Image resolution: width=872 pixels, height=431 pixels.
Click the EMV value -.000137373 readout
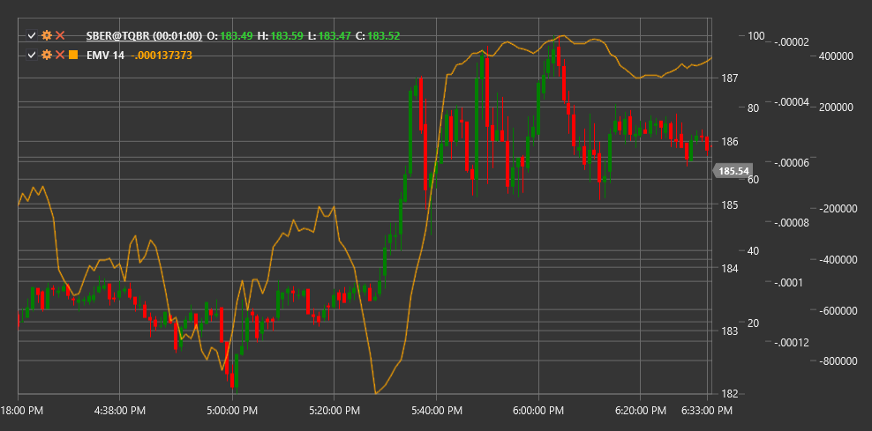[162, 55]
